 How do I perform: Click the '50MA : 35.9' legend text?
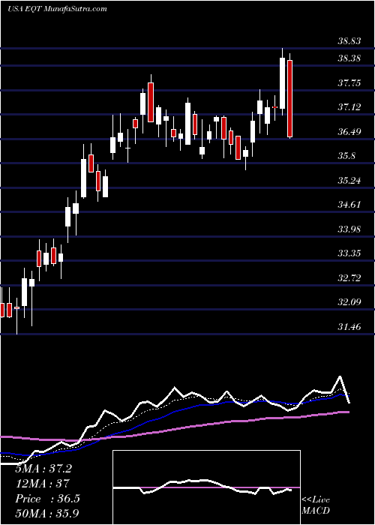[x=47, y=513]
